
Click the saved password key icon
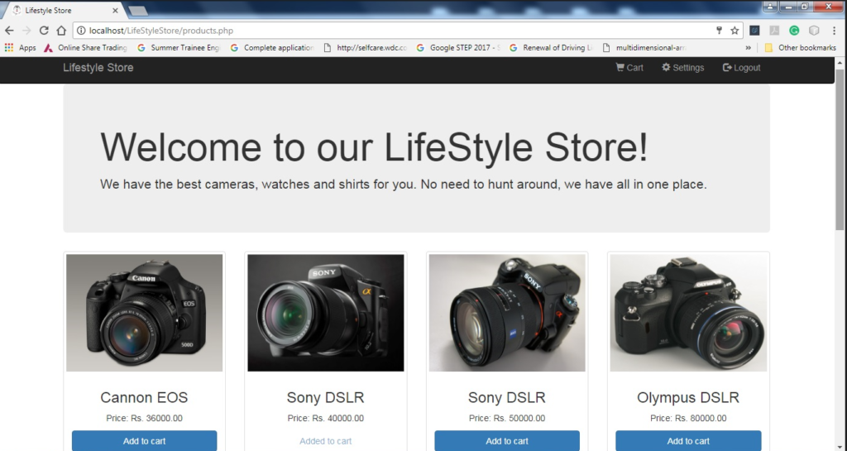719,31
